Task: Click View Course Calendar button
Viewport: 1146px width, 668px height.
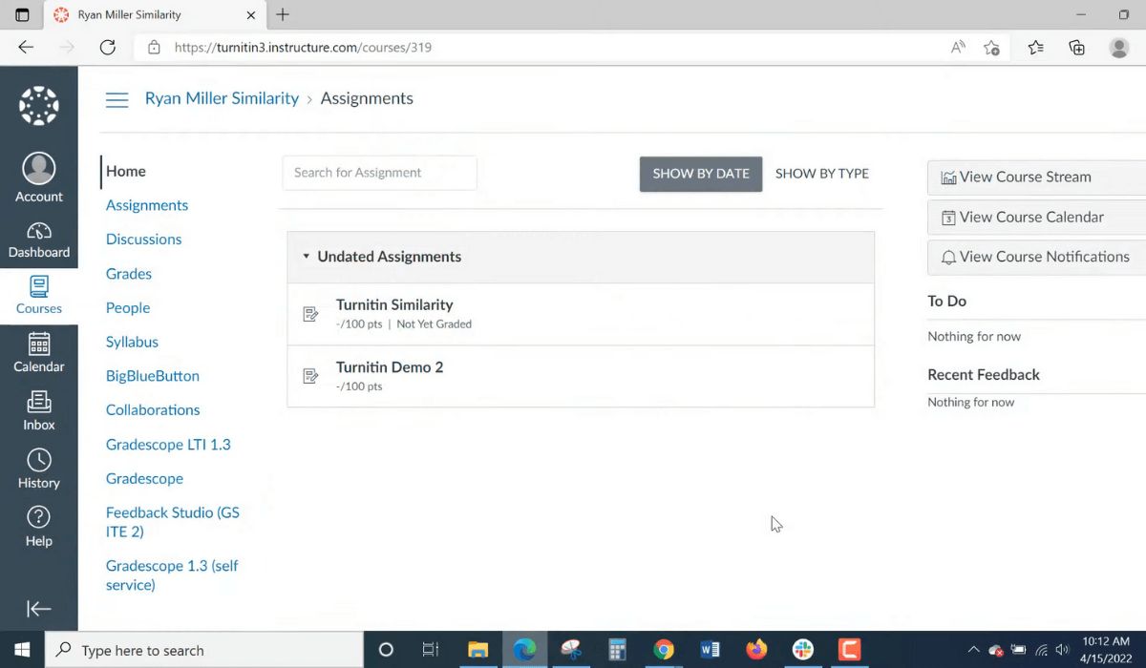Action: click(x=1037, y=218)
